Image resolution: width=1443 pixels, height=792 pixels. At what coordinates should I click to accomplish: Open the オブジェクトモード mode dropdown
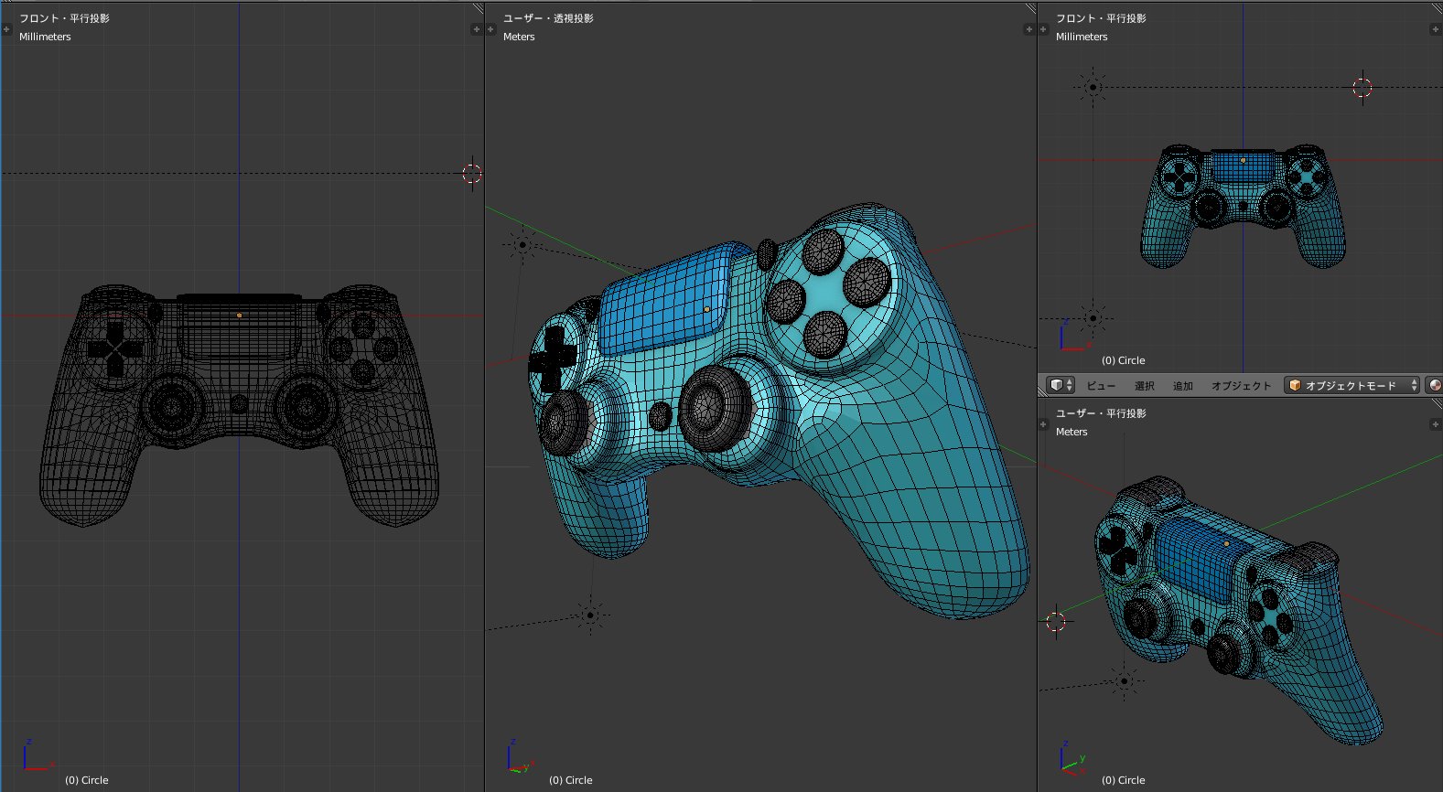[1351, 385]
